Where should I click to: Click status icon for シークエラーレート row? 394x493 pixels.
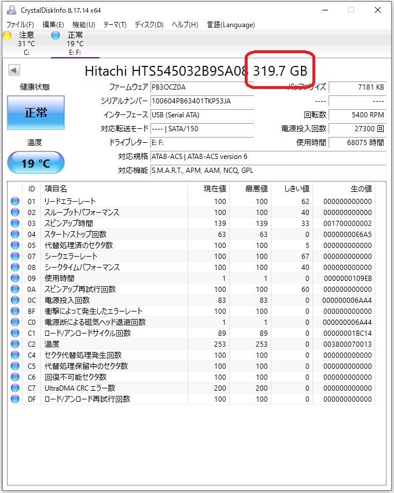pos(15,256)
